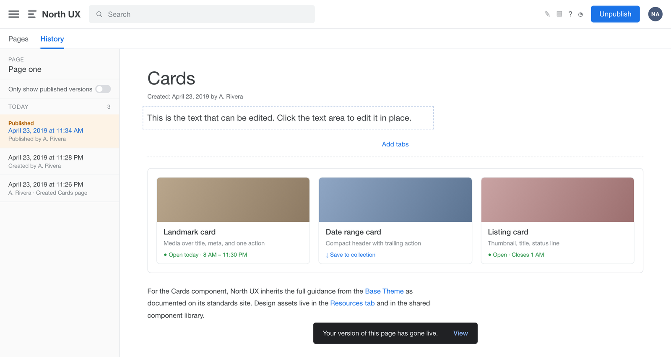Image resolution: width=671 pixels, height=357 pixels.
Task: Select the Published 11:34 AM version
Action: pyautogui.click(x=60, y=131)
